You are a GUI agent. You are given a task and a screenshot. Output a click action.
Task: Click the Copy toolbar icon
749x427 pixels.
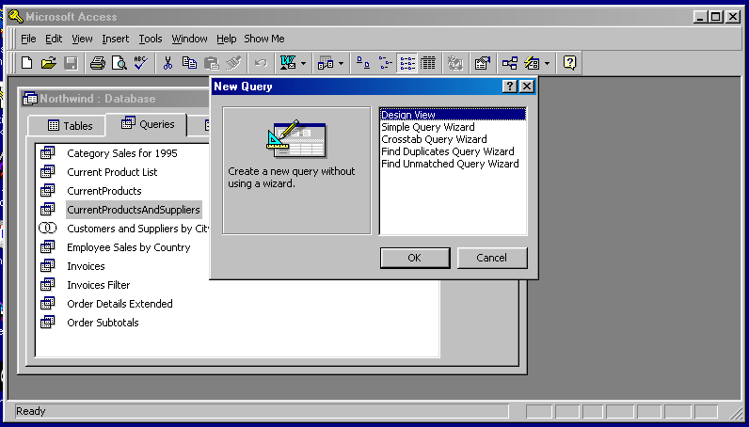(x=189, y=63)
